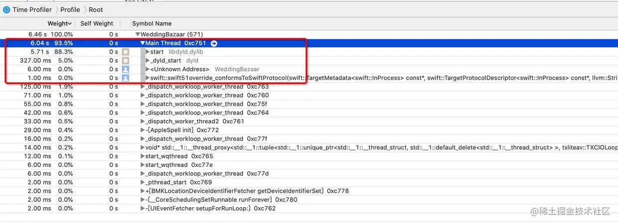This screenshot has width=618, height=224.
Task: Select the WeddingBazaar (571) row text
Action: click(x=171, y=34)
